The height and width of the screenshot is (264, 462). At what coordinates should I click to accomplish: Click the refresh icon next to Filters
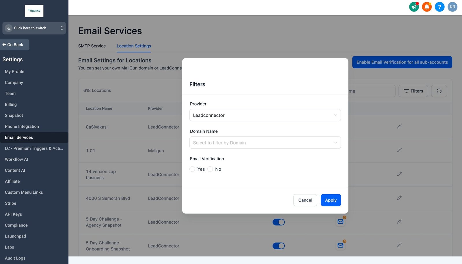tap(439, 91)
